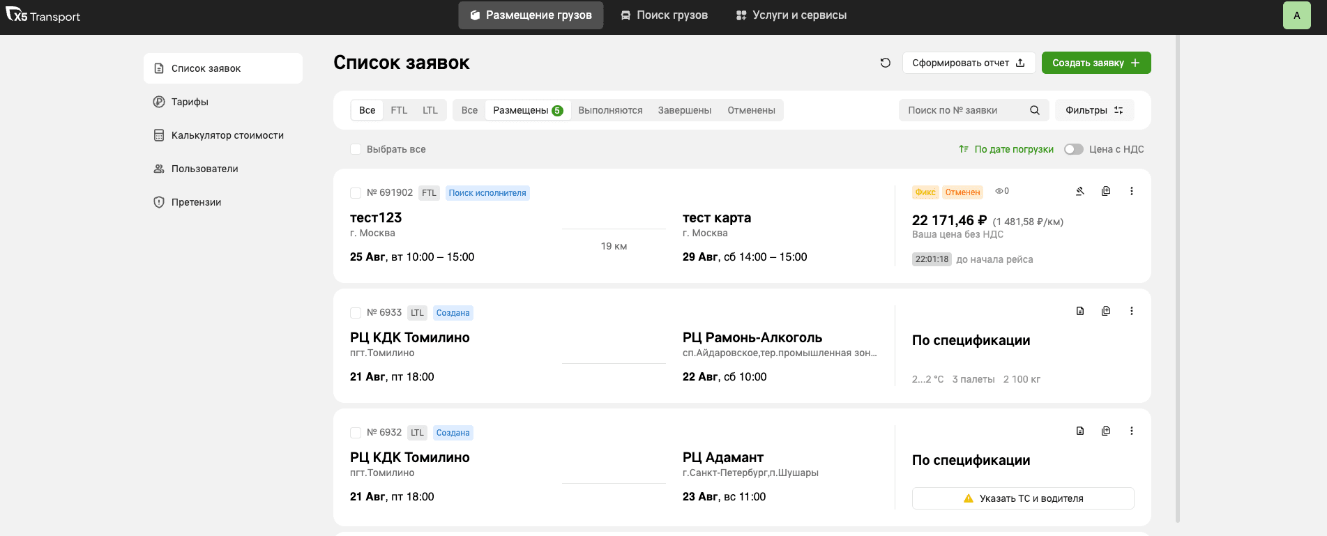
Task: Click the sort icon beside "По дате погрузки"
Action: pos(964,149)
